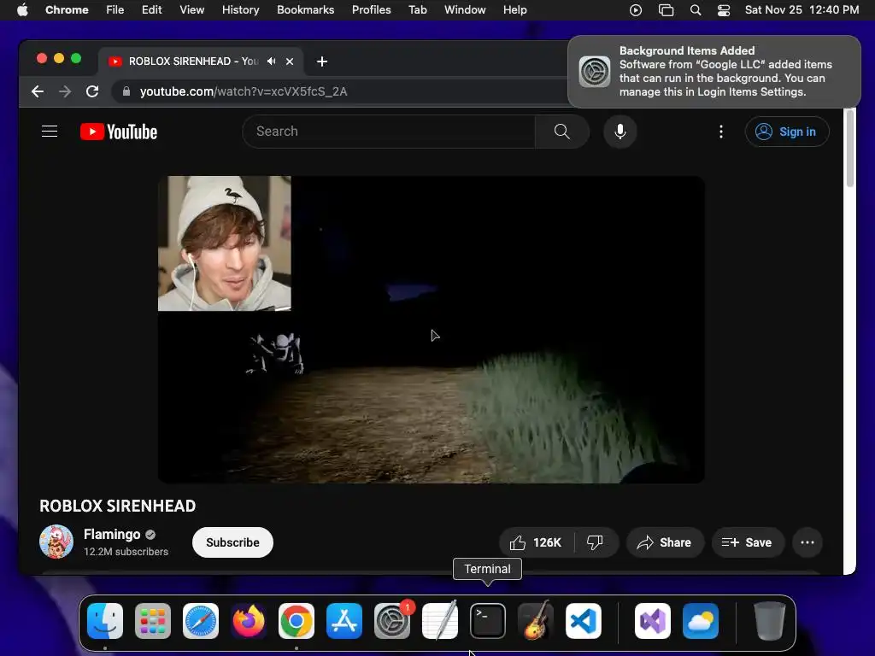Open the Chrome menu in menu bar
Screen dimensions: 875x656
(67, 10)
